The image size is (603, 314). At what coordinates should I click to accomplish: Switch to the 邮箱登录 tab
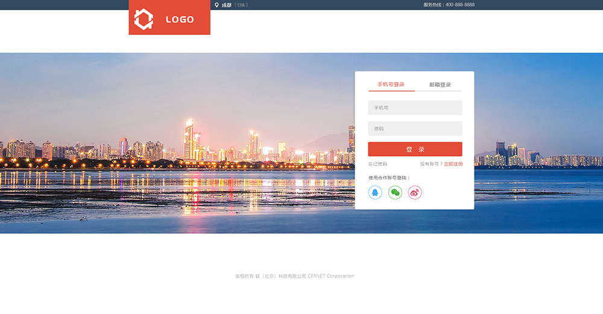pyautogui.click(x=440, y=84)
